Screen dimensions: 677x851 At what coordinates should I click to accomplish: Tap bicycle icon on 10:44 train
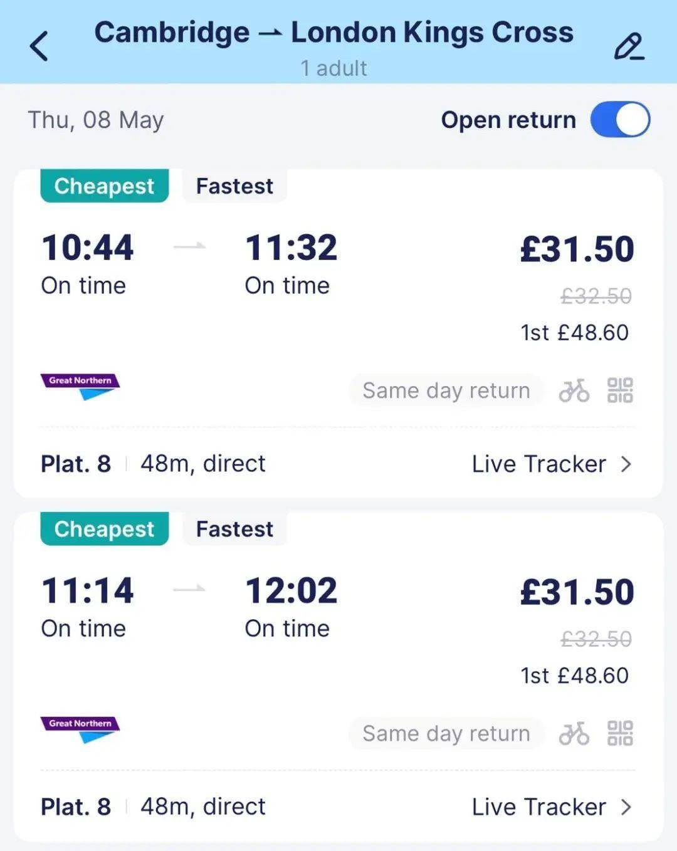pos(574,390)
